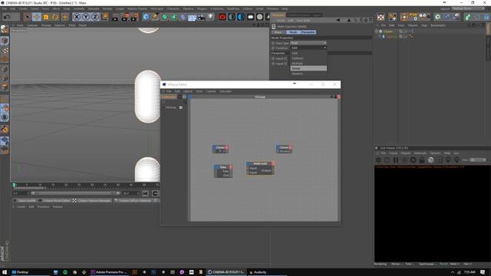491x276 pixels.
Task: Switch to Parameter attribute tab
Action: [308, 32]
